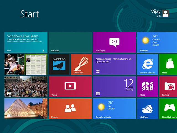Click the Video play screen icon

(70, 86)
